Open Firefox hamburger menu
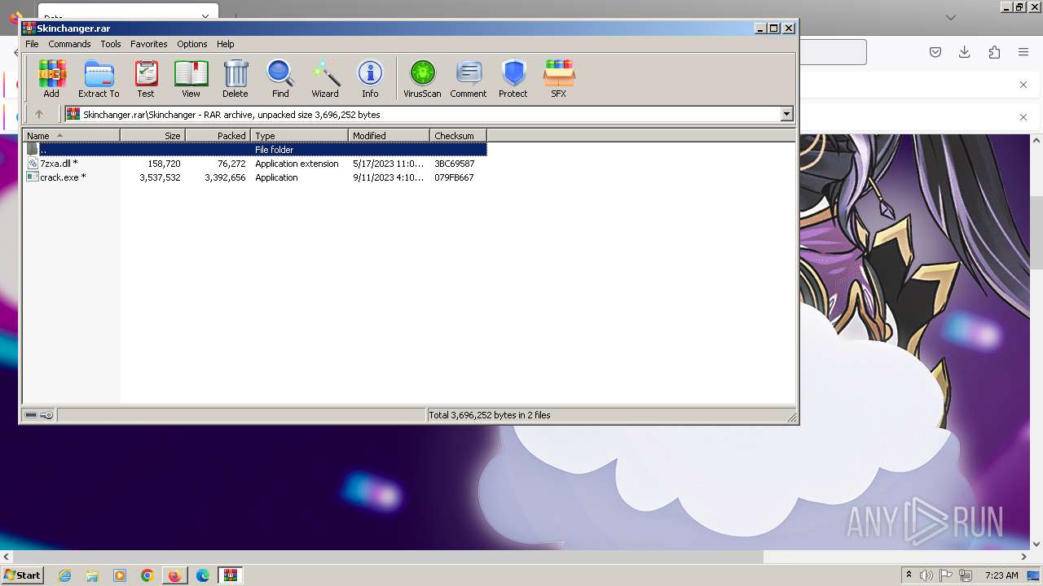1043x586 pixels. 1023,52
